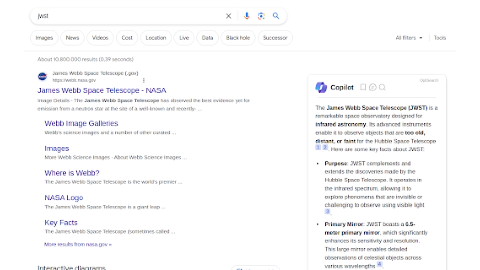Image resolution: width=480 pixels, height=270 pixels.
Task: Submit search with the magnifier icon
Action: (276, 16)
